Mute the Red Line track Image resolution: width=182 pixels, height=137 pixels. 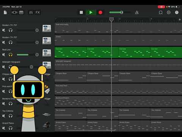pos(4,55)
